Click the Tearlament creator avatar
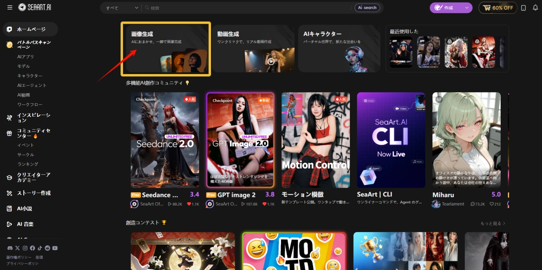The image size is (542, 270). [x=436, y=204]
